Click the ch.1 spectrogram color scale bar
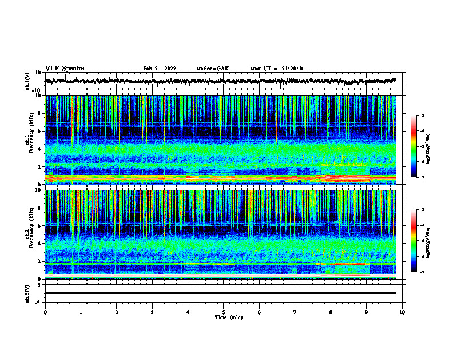The height and width of the screenshot is (350, 453). click(x=414, y=146)
